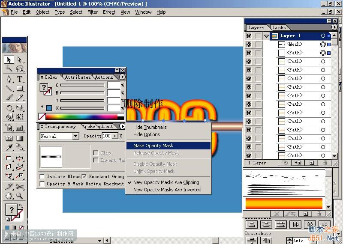Click the Opacity value field

107,136
